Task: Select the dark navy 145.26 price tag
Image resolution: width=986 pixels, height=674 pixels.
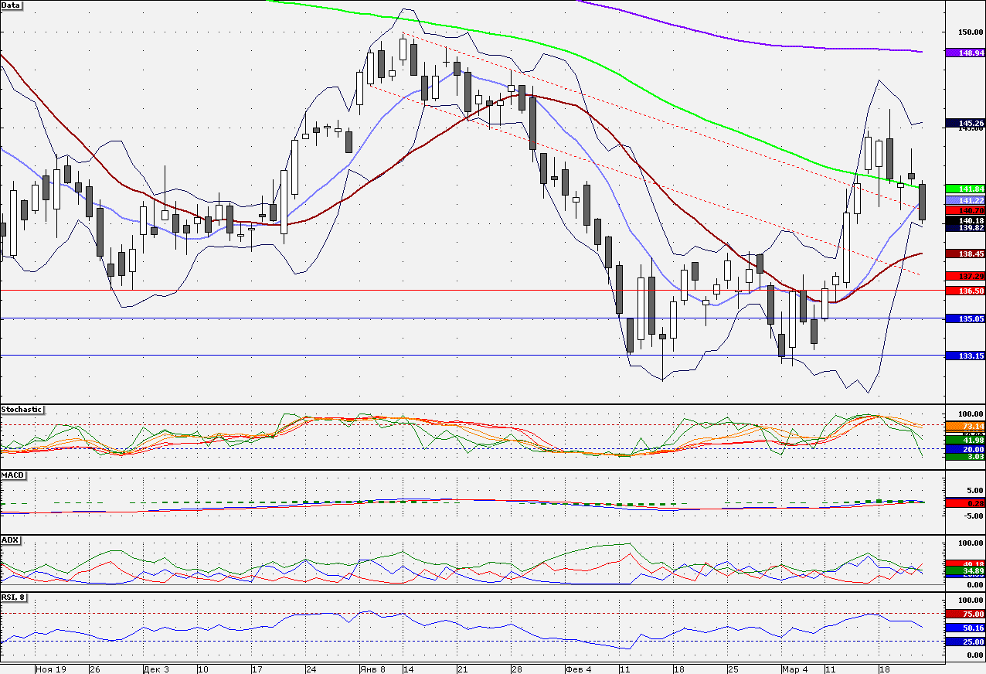Action: click(x=964, y=123)
